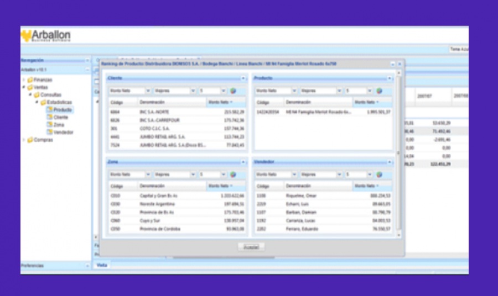Collapse the Arballon v10.1 section
The height and width of the screenshot is (296, 498).
pos(87,70)
